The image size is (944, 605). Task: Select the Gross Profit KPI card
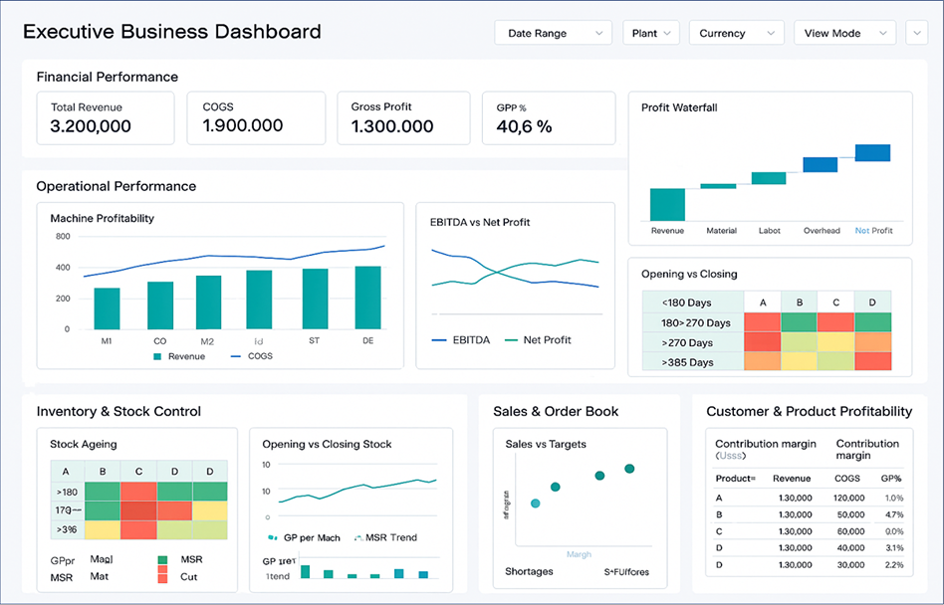(x=403, y=117)
